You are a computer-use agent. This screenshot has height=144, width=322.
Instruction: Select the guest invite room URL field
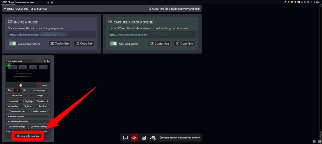(x=51, y=35)
